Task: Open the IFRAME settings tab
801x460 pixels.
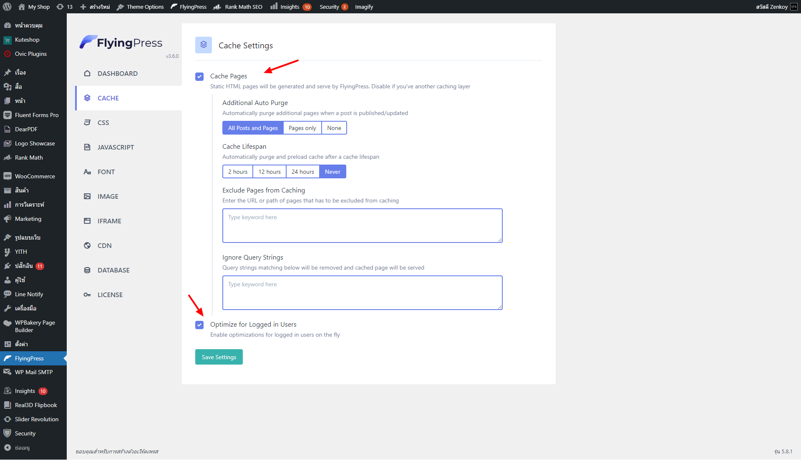Action: tap(109, 221)
